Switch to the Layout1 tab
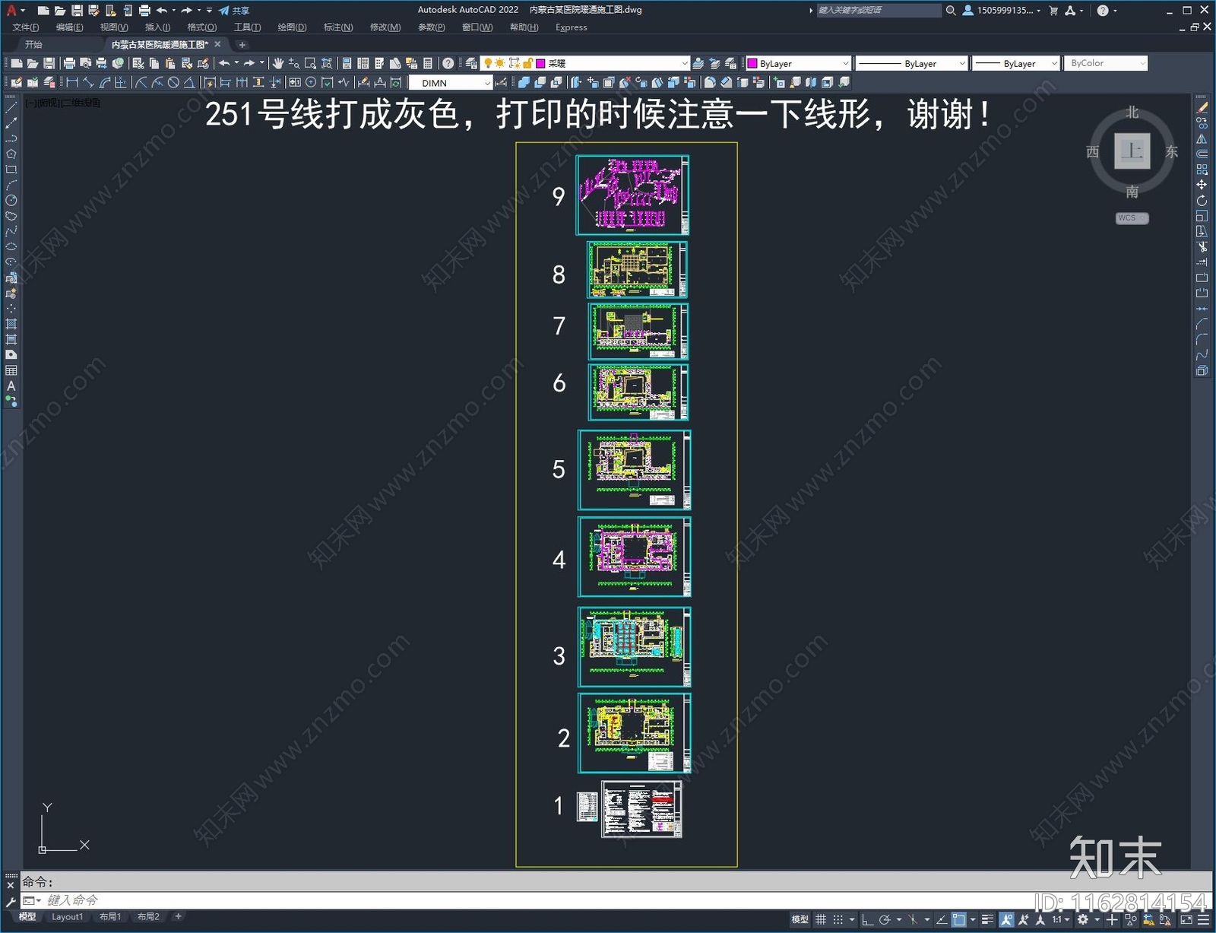 (67, 917)
